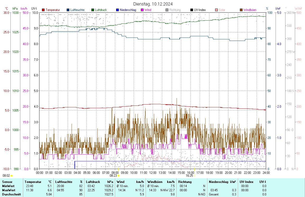Click the MaxWert row label
The image size is (305, 197).
tap(8, 190)
